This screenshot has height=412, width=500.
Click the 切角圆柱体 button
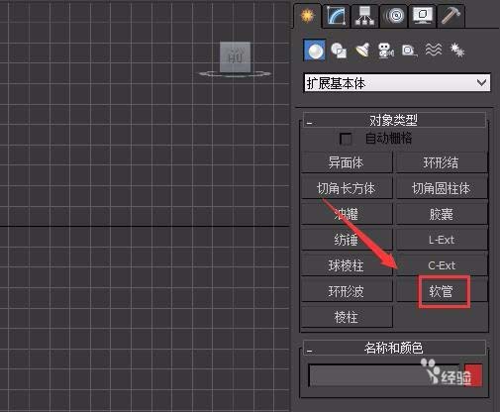tap(442, 188)
